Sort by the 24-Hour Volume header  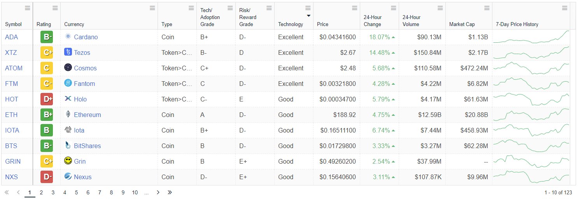point(412,21)
